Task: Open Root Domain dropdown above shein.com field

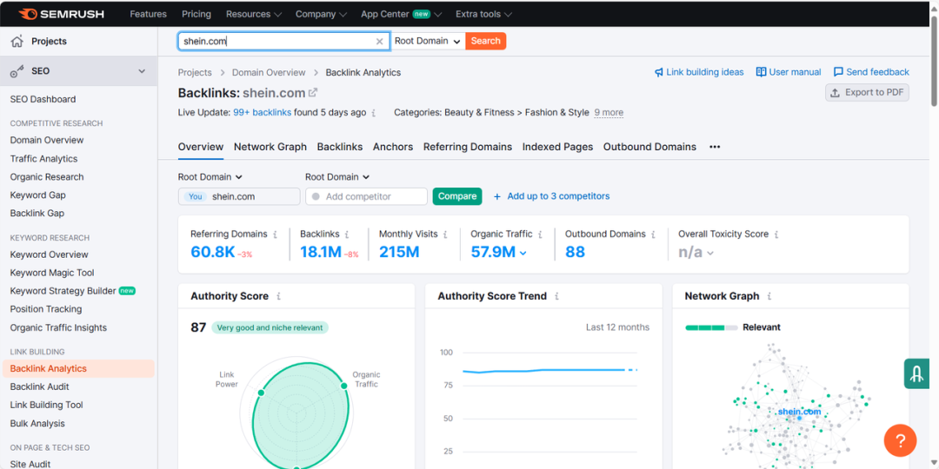Action: coord(210,177)
